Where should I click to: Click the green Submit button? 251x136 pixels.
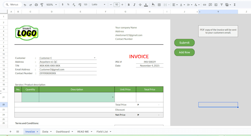185,43
